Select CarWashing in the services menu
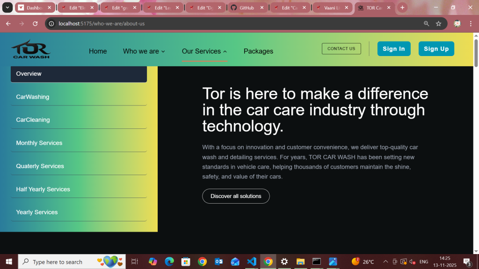479x269 pixels. 33,97
